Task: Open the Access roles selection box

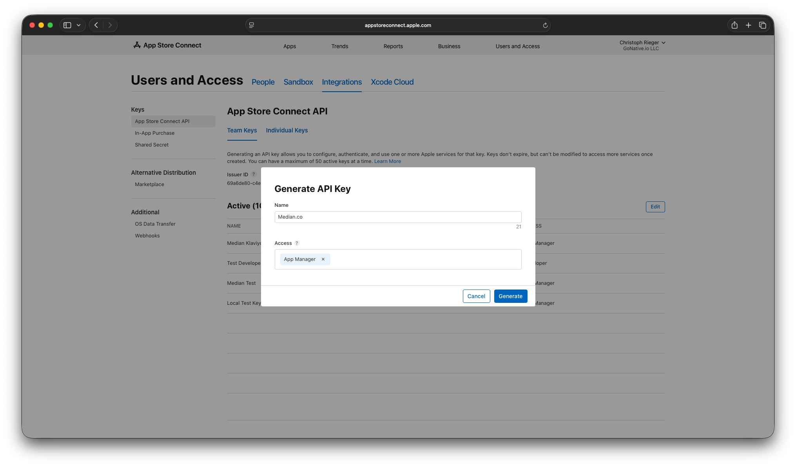Action: (x=398, y=259)
